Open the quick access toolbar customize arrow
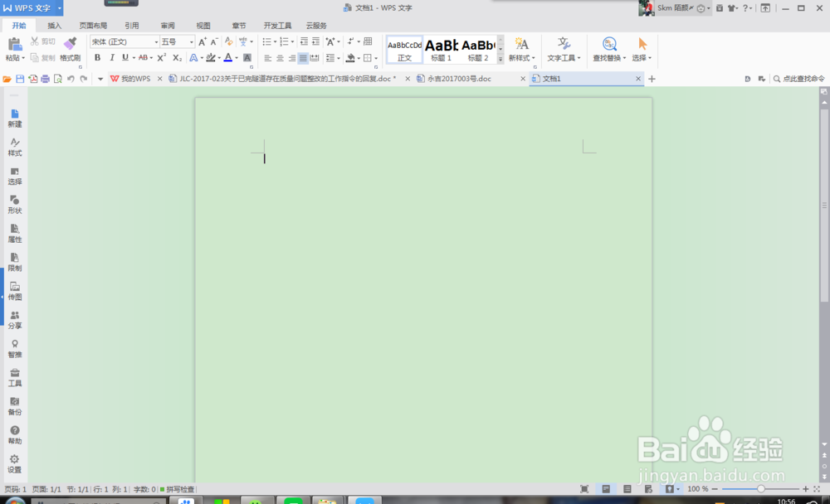The image size is (830, 504). point(100,79)
